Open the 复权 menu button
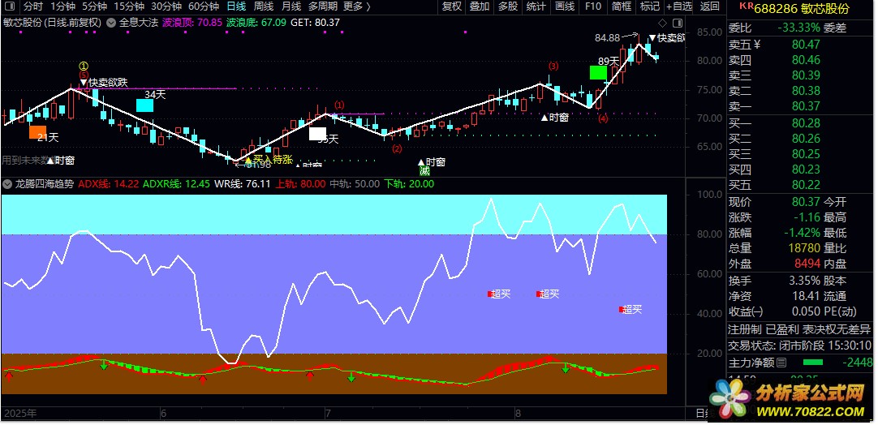Image resolution: width=878 pixels, height=425 pixels. pyautogui.click(x=452, y=6)
